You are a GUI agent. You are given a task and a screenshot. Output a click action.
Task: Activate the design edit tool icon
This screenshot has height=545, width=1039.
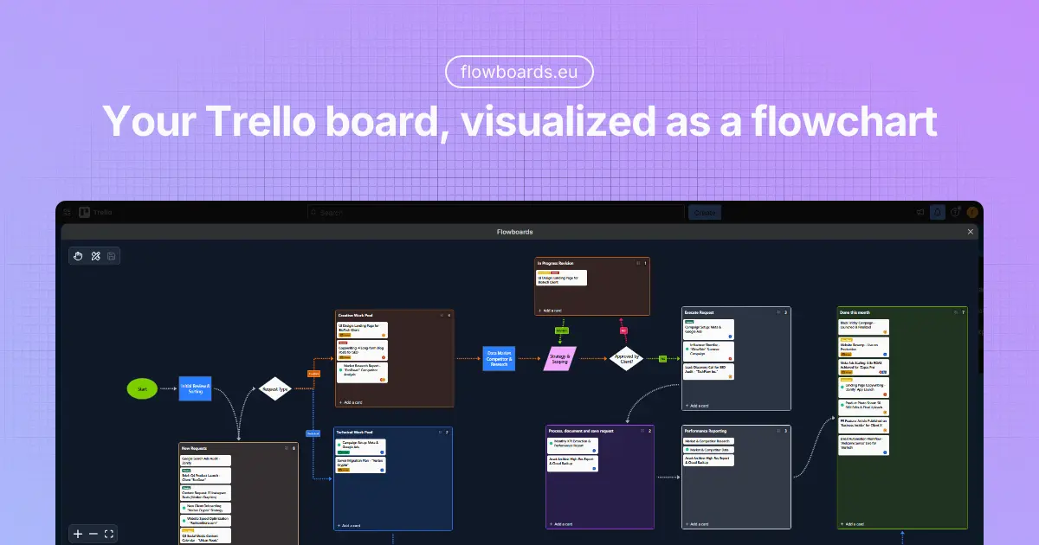pos(95,256)
